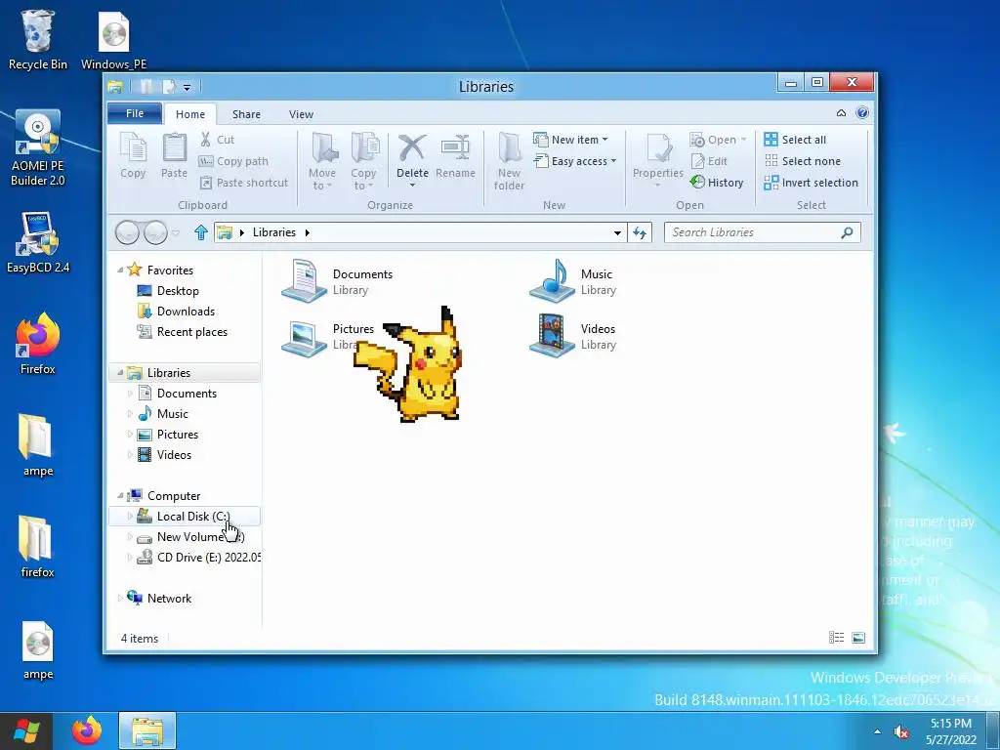
Task: Click the Search Libraries field
Action: (x=762, y=232)
